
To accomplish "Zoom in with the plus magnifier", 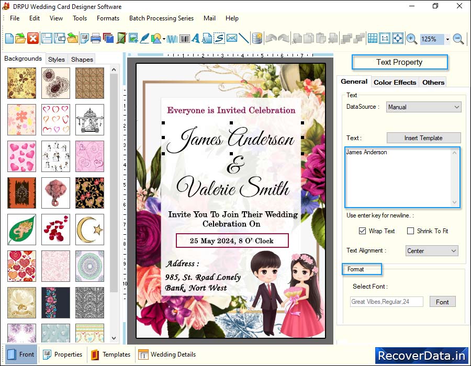I will (x=411, y=39).
